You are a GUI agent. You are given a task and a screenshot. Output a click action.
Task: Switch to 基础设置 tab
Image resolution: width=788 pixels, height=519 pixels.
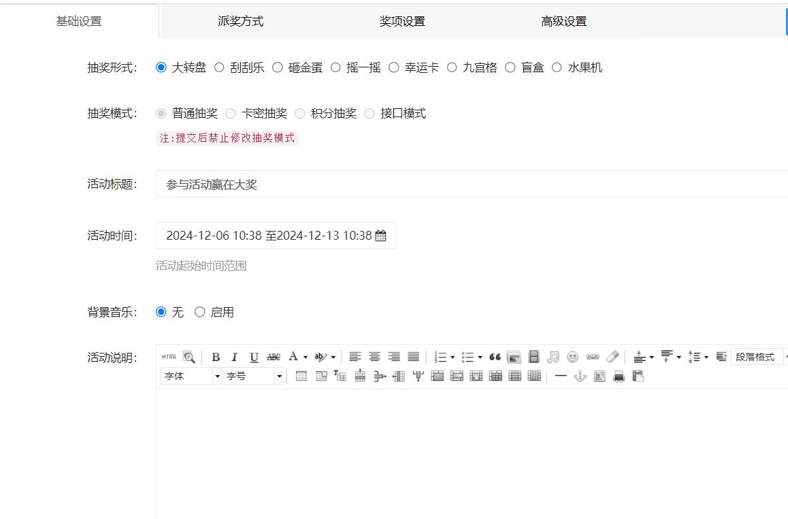pos(79,21)
